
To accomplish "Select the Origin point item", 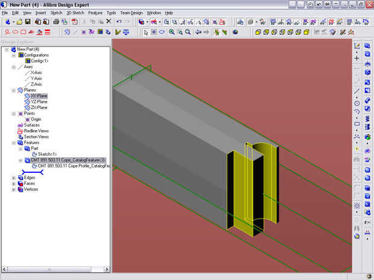I will (x=36, y=119).
